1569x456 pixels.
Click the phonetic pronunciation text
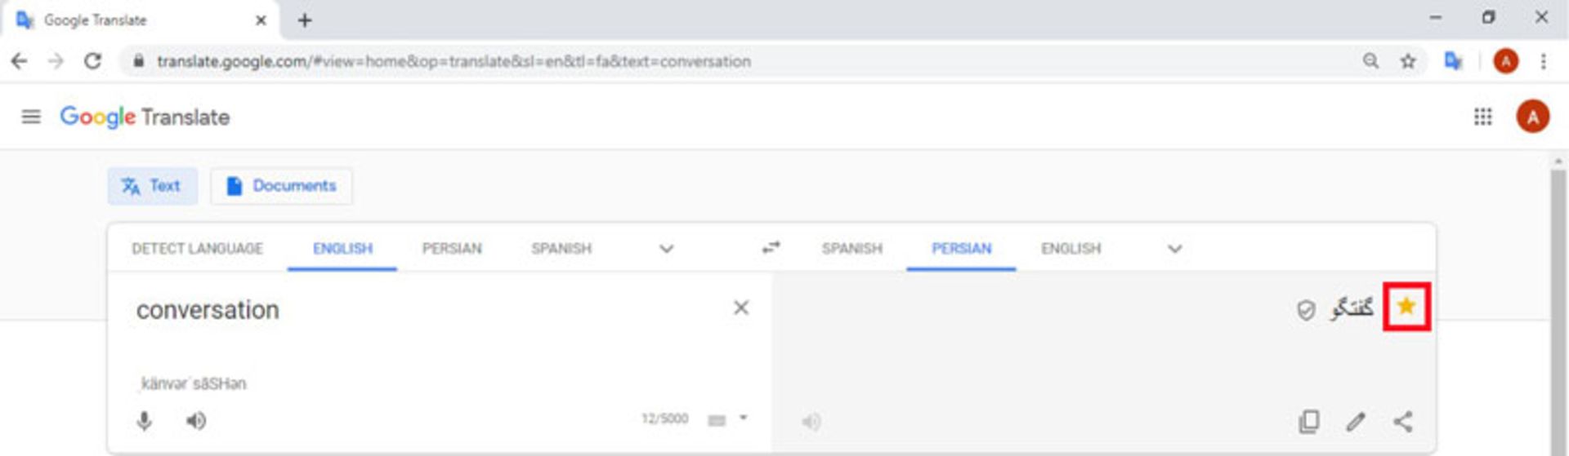193,383
